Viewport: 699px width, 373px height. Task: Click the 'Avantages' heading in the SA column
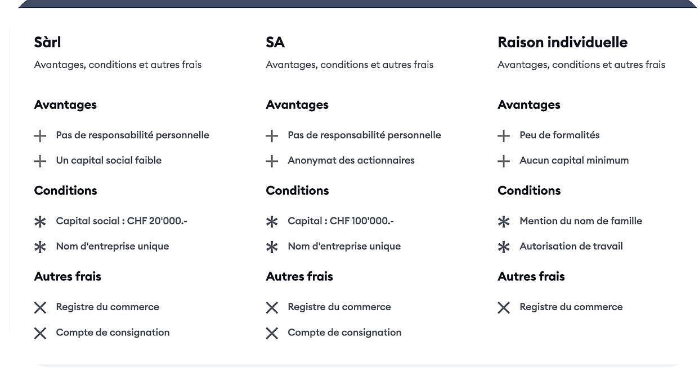[297, 104]
